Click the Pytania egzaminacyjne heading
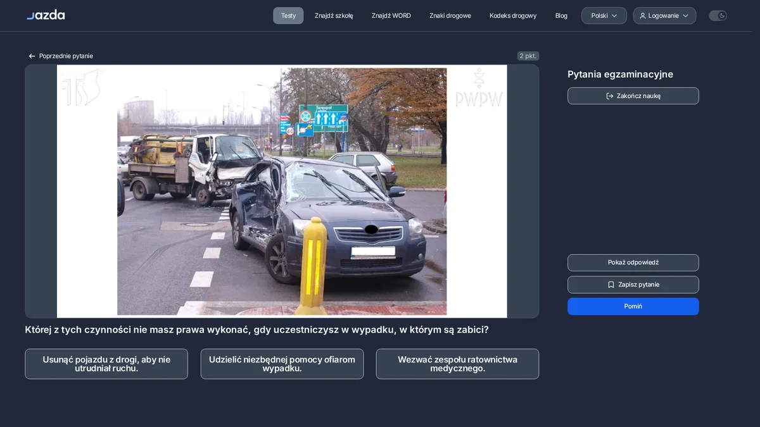Image resolution: width=760 pixels, height=427 pixels. pyautogui.click(x=620, y=74)
